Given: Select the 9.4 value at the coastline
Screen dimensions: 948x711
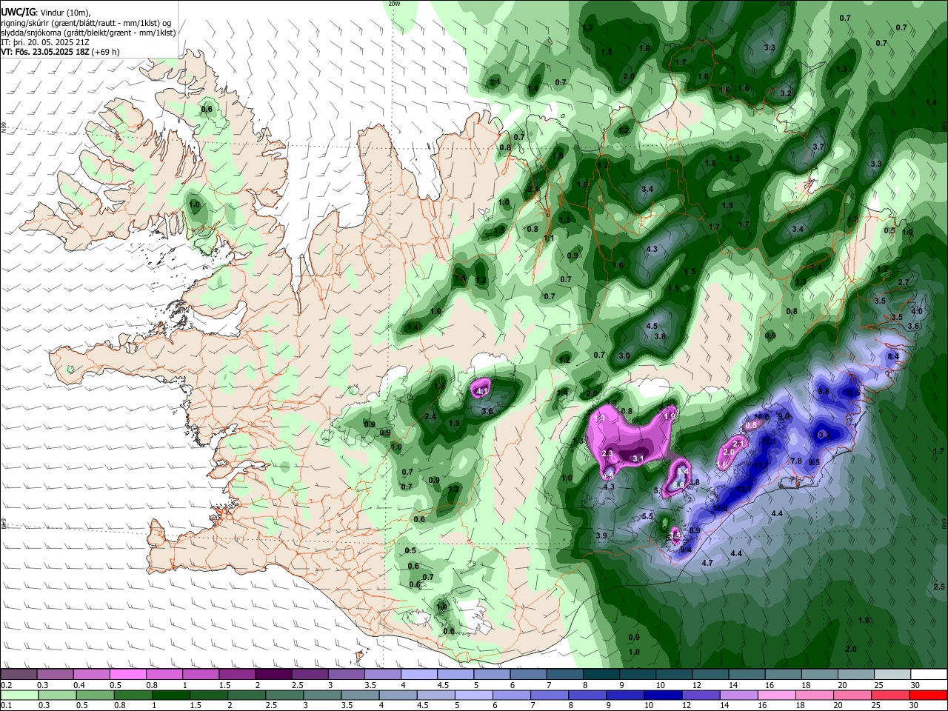Looking at the screenshot, I should 686,550.
